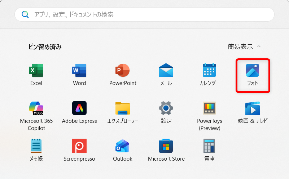This screenshot has width=289, height=179.
Task: Open メモ帳 (Notepad)
Action: (x=36, y=150)
